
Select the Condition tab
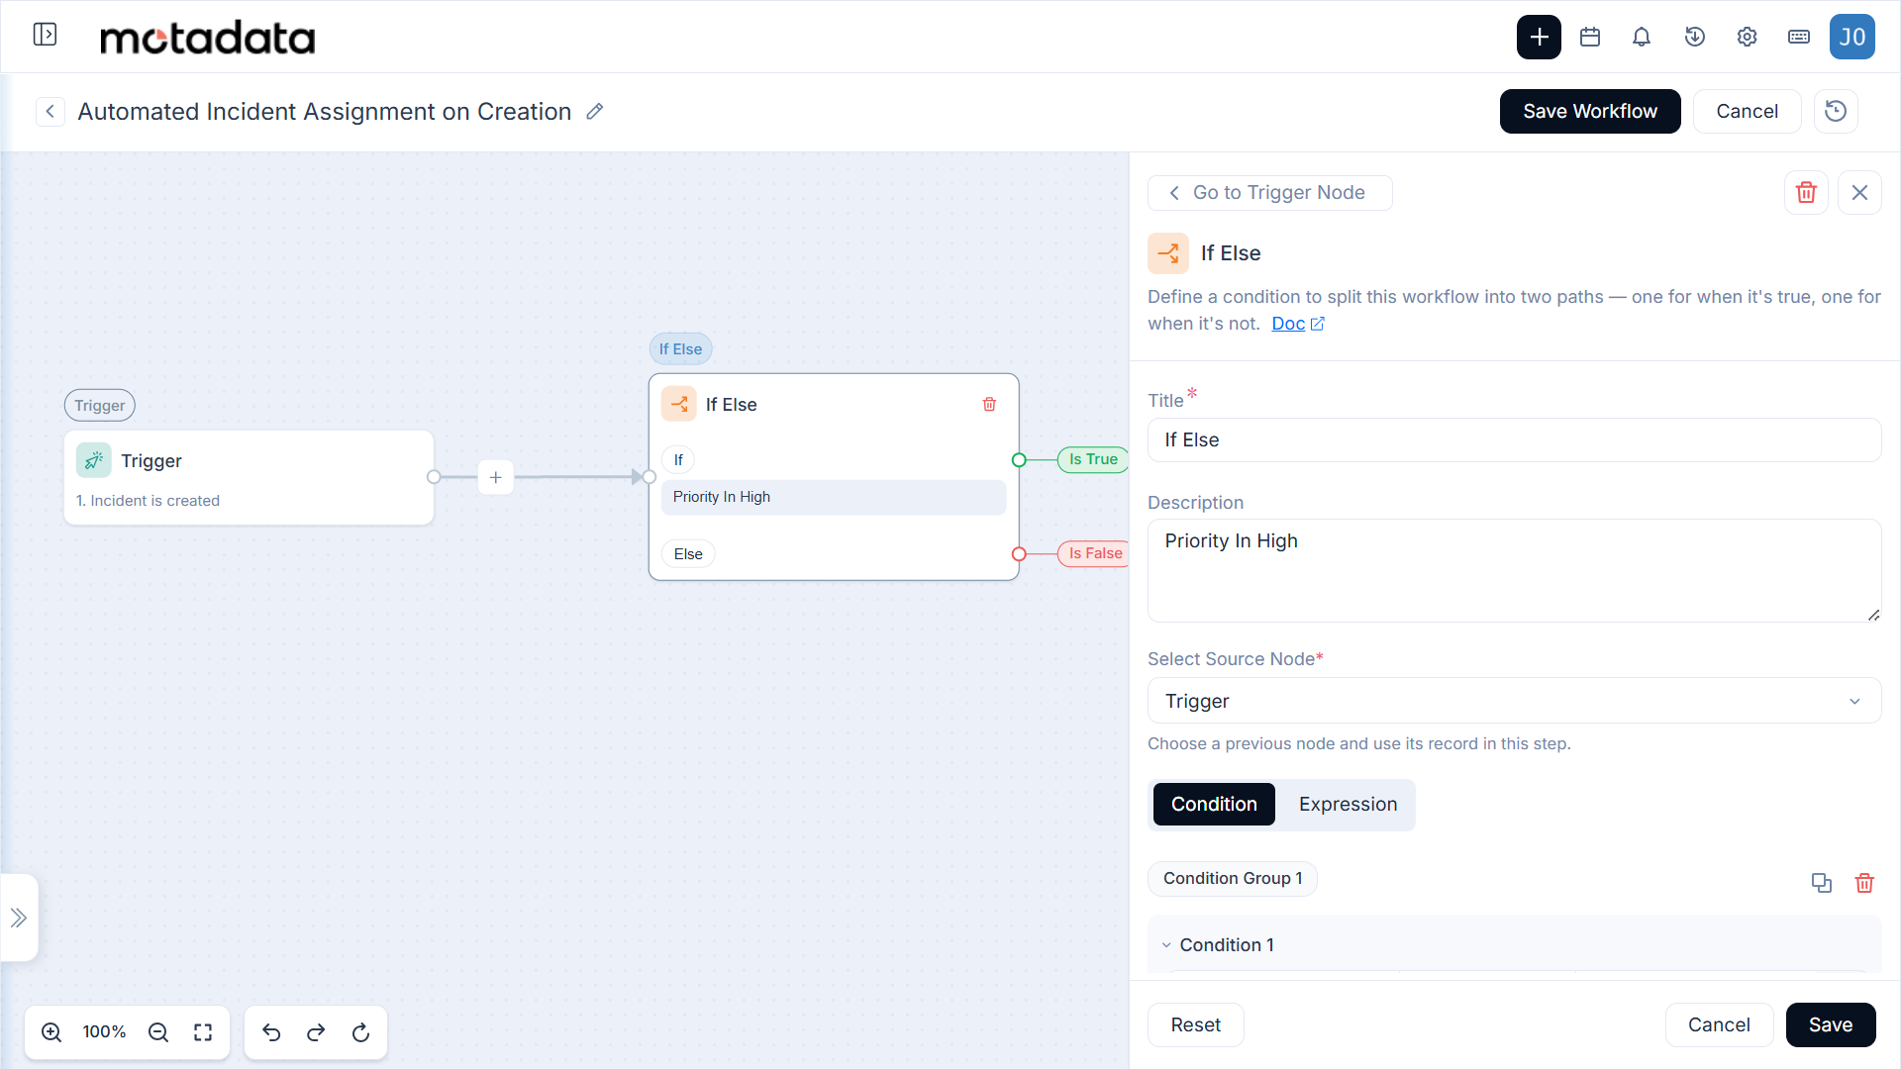coord(1214,805)
